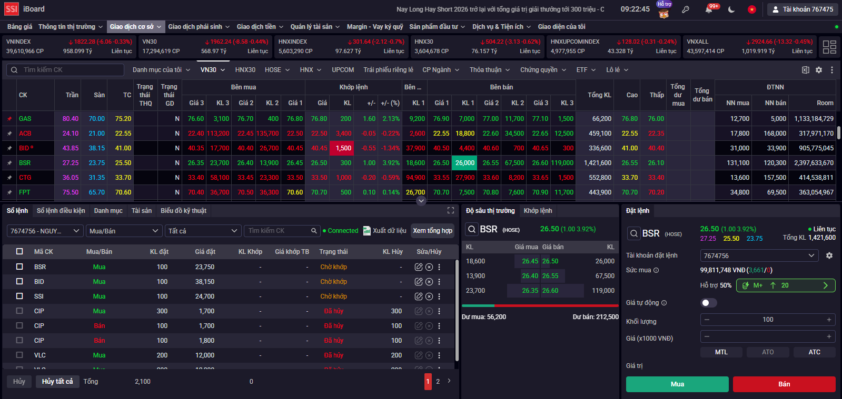842x399 pixels.
Task: Open the price board settings gear
Action: pyautogui.click(x=819, y=70)
